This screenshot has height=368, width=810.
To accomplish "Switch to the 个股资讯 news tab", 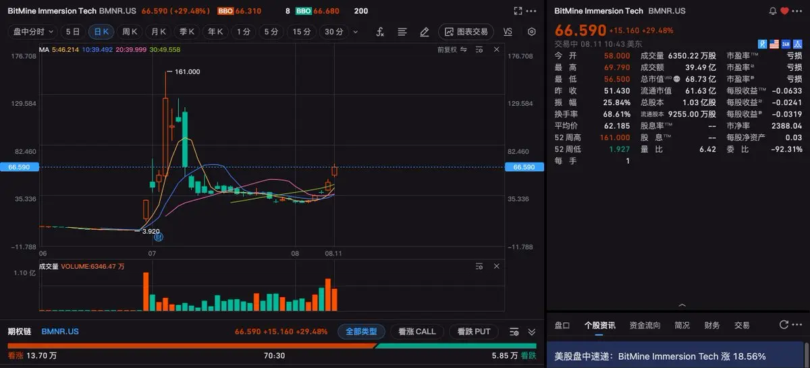I will coord(600,326).
